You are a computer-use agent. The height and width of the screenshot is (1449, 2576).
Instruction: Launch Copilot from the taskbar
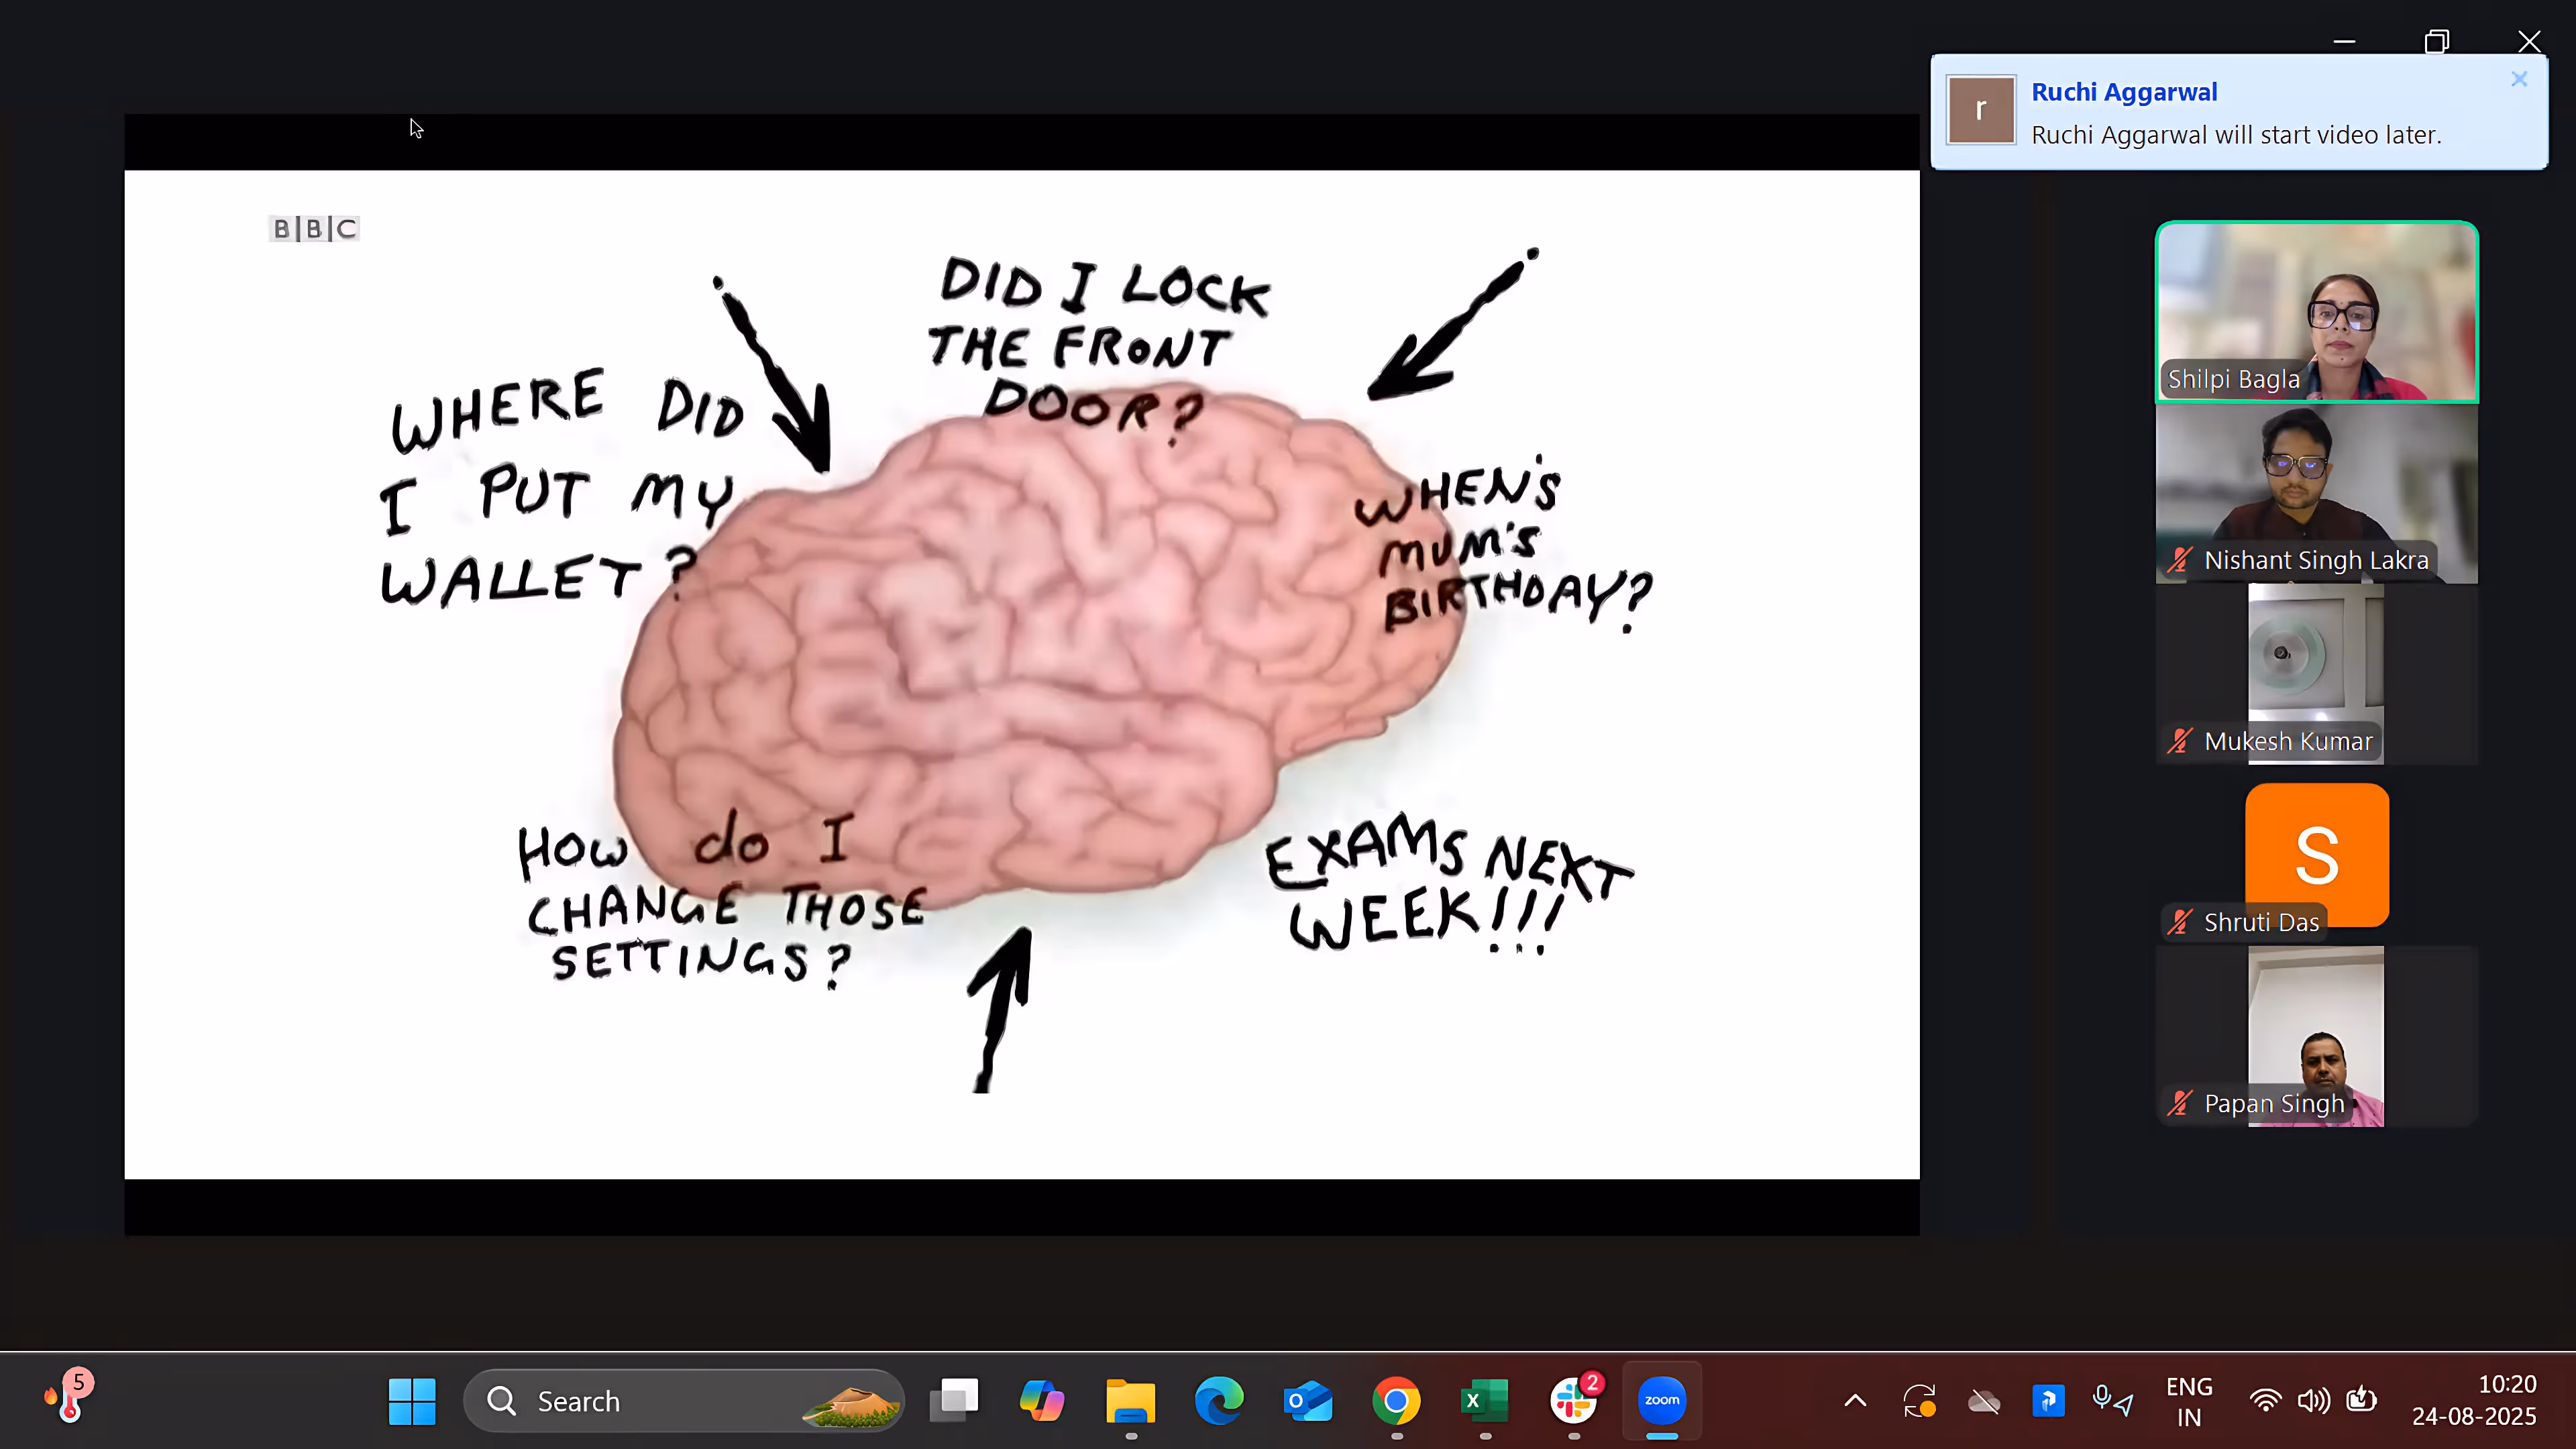[x=1042, y=1401]
